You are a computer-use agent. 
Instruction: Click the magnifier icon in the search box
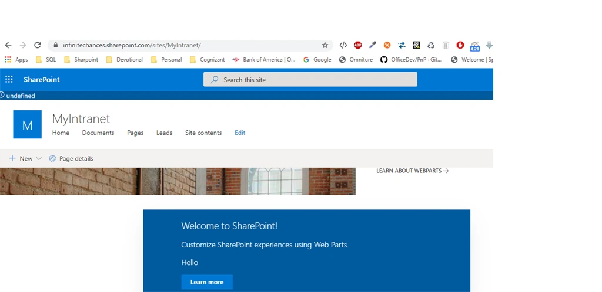215,80
